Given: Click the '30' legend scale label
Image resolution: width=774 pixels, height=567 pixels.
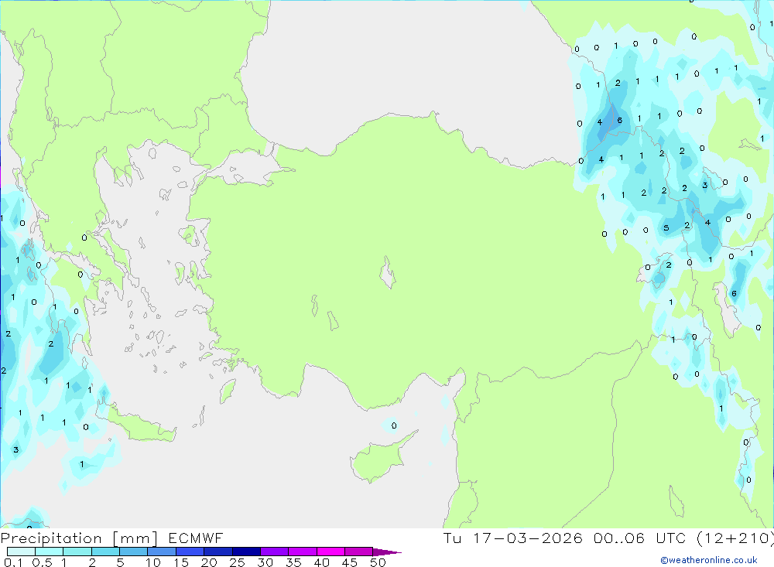Looking at the screenshot, I should point(265,562).
